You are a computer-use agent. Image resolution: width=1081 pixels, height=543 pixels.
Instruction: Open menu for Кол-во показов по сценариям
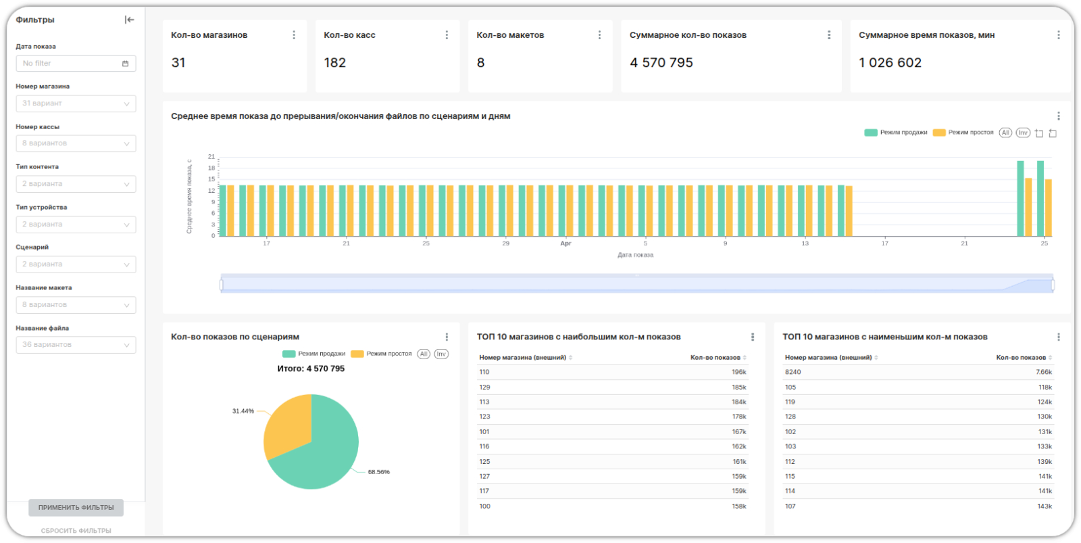pos(447,337)
